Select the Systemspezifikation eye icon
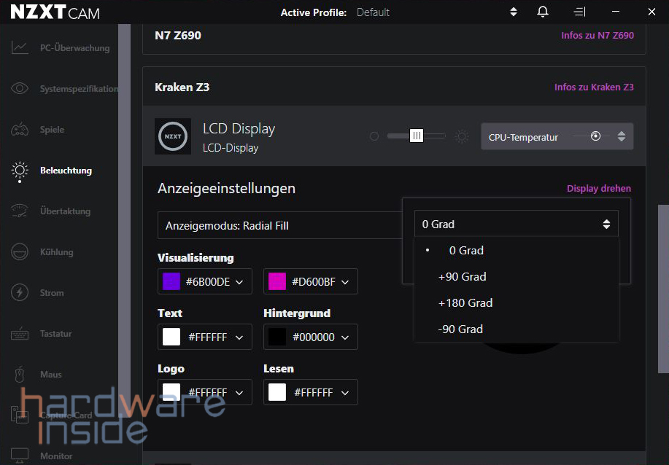The height and width of the screenshot is (465, 669). click(x=20, y=88)
